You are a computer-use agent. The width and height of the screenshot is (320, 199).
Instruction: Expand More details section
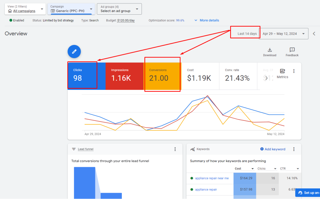(x=207, y=20)
